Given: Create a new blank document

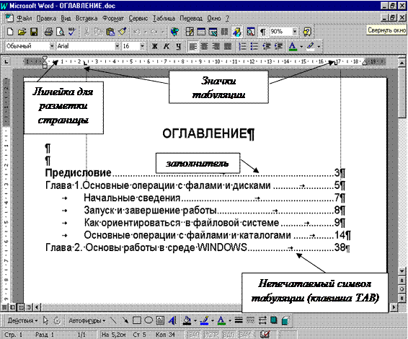Looking at the screenshot, I should [10, 32].
